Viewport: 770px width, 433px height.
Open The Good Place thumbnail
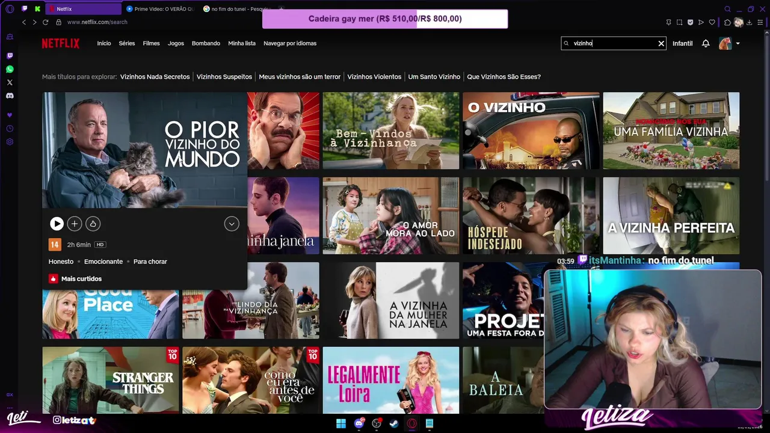(111, 314)
